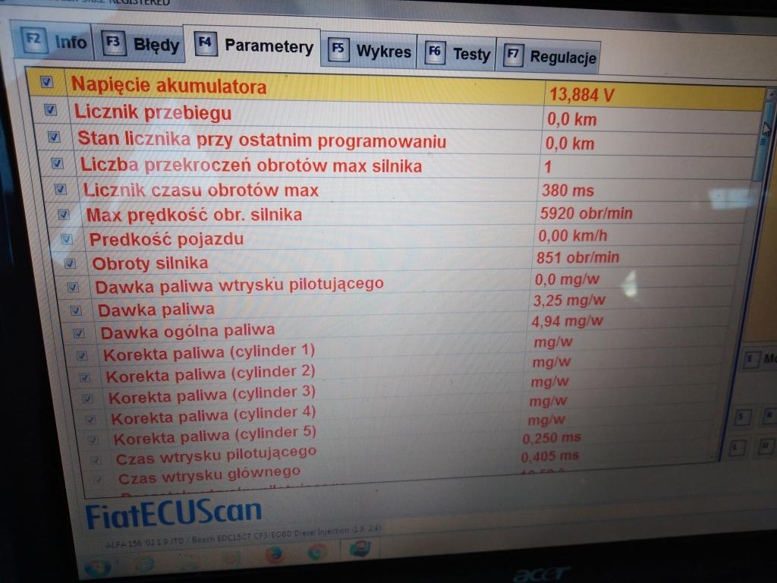Toggle the Max prędkość obr. silnika checkbox
The width and height of the screenshot is (777, 583).
coord(64,214)
